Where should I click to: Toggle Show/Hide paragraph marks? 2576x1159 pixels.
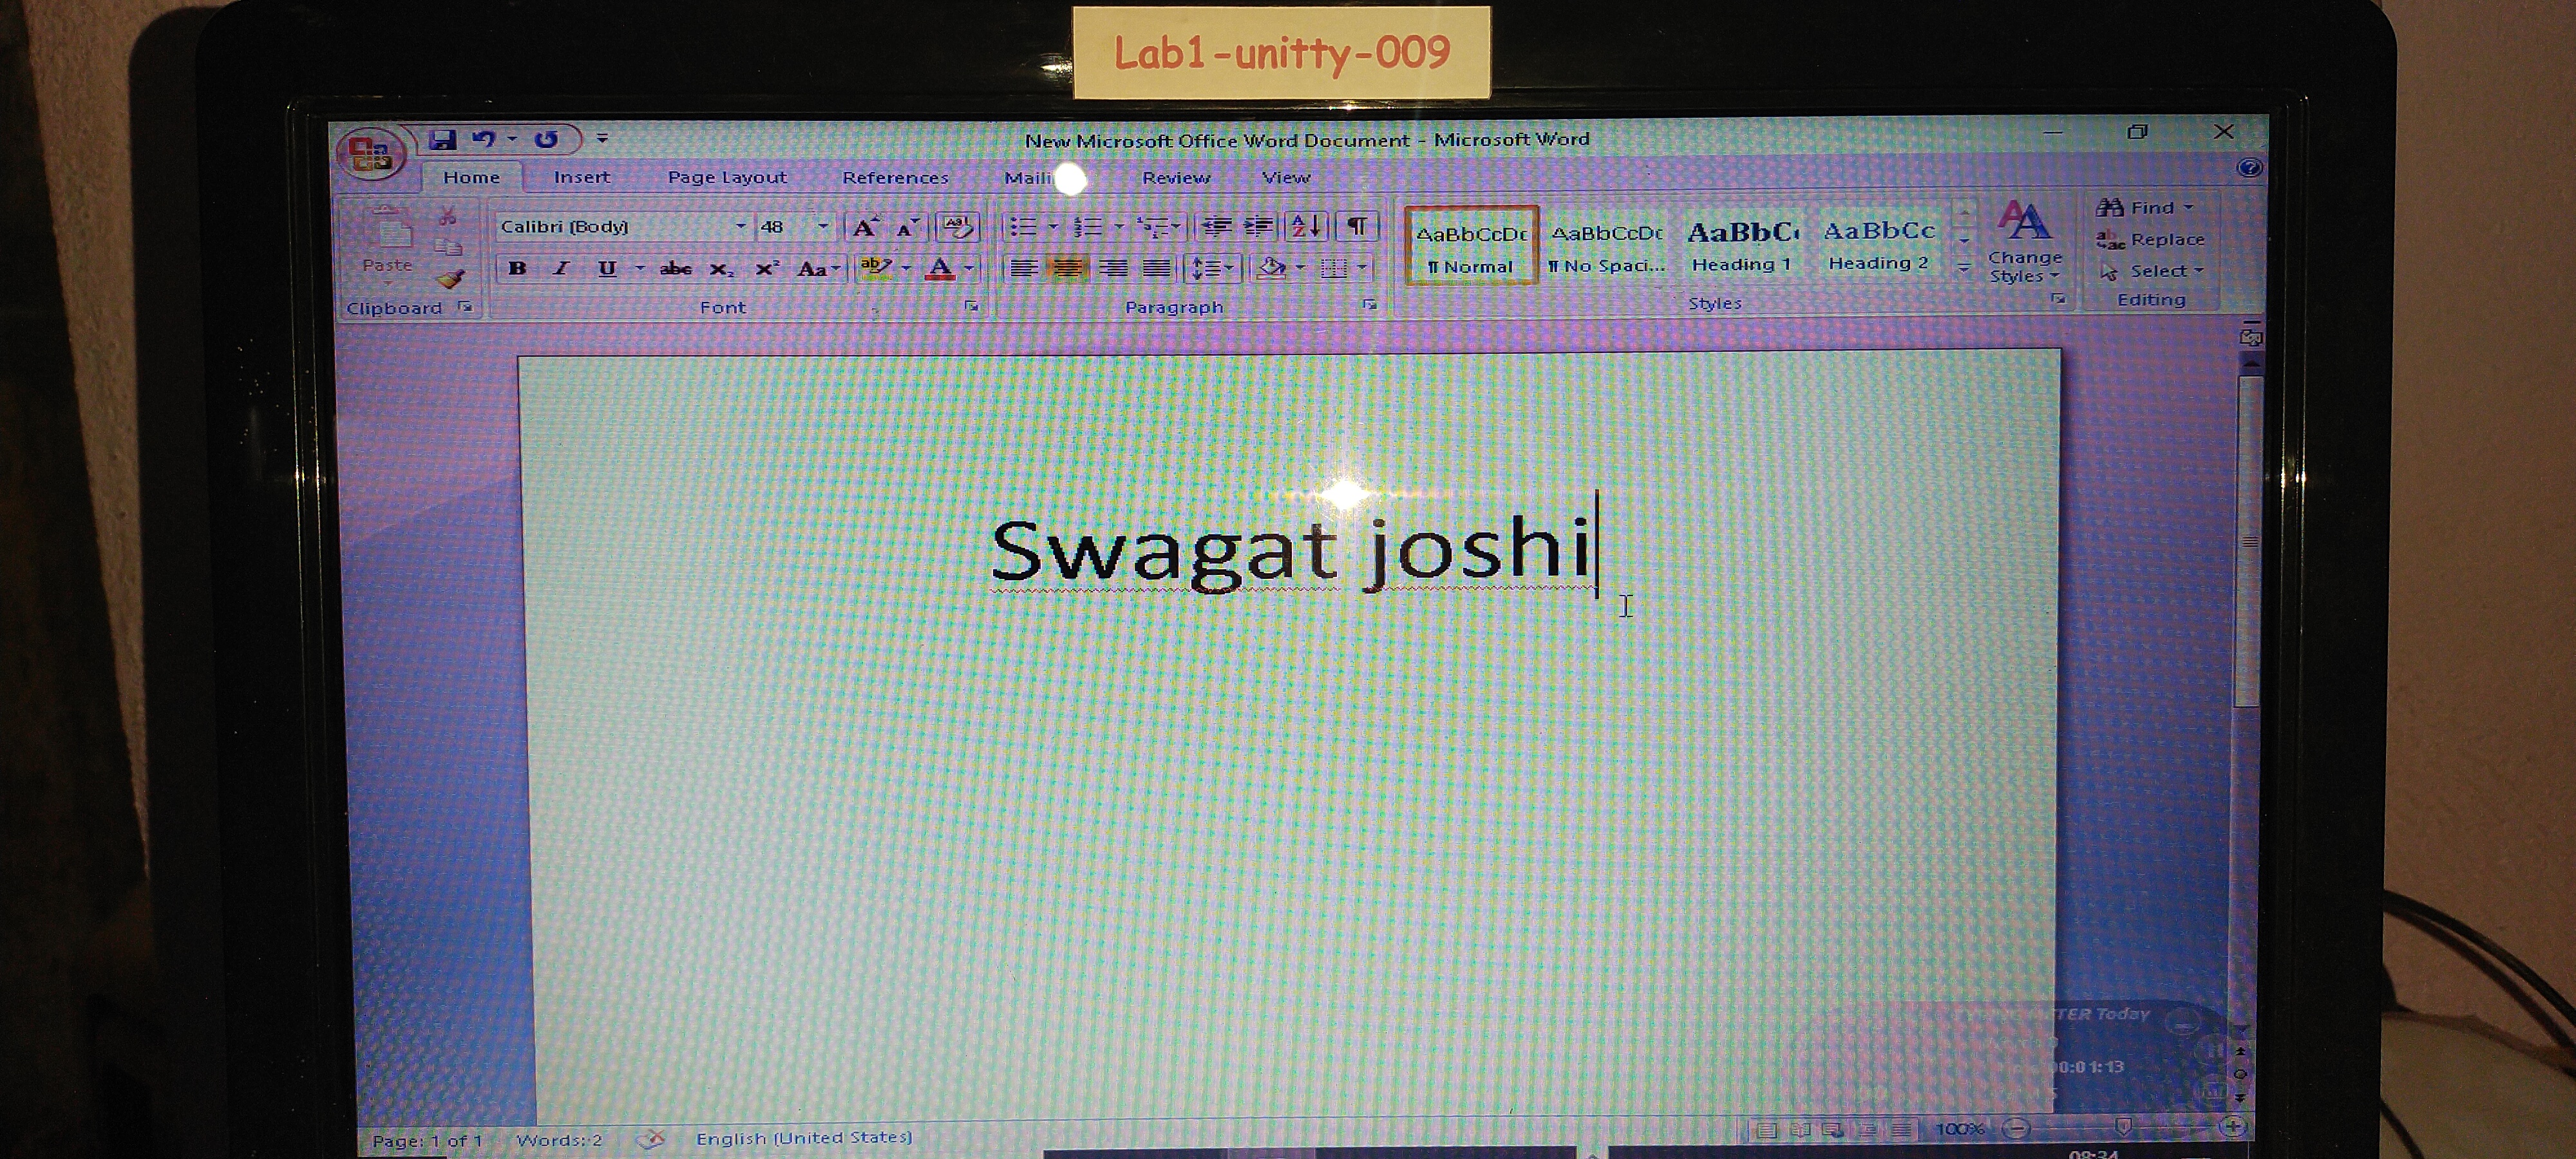pos(1356,226)
